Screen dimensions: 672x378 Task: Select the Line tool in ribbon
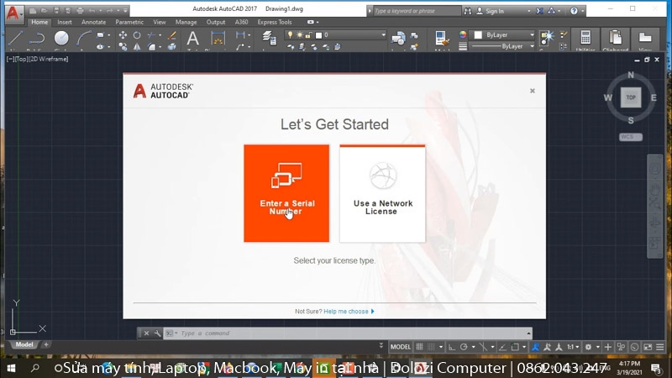(x=15, y=39)
